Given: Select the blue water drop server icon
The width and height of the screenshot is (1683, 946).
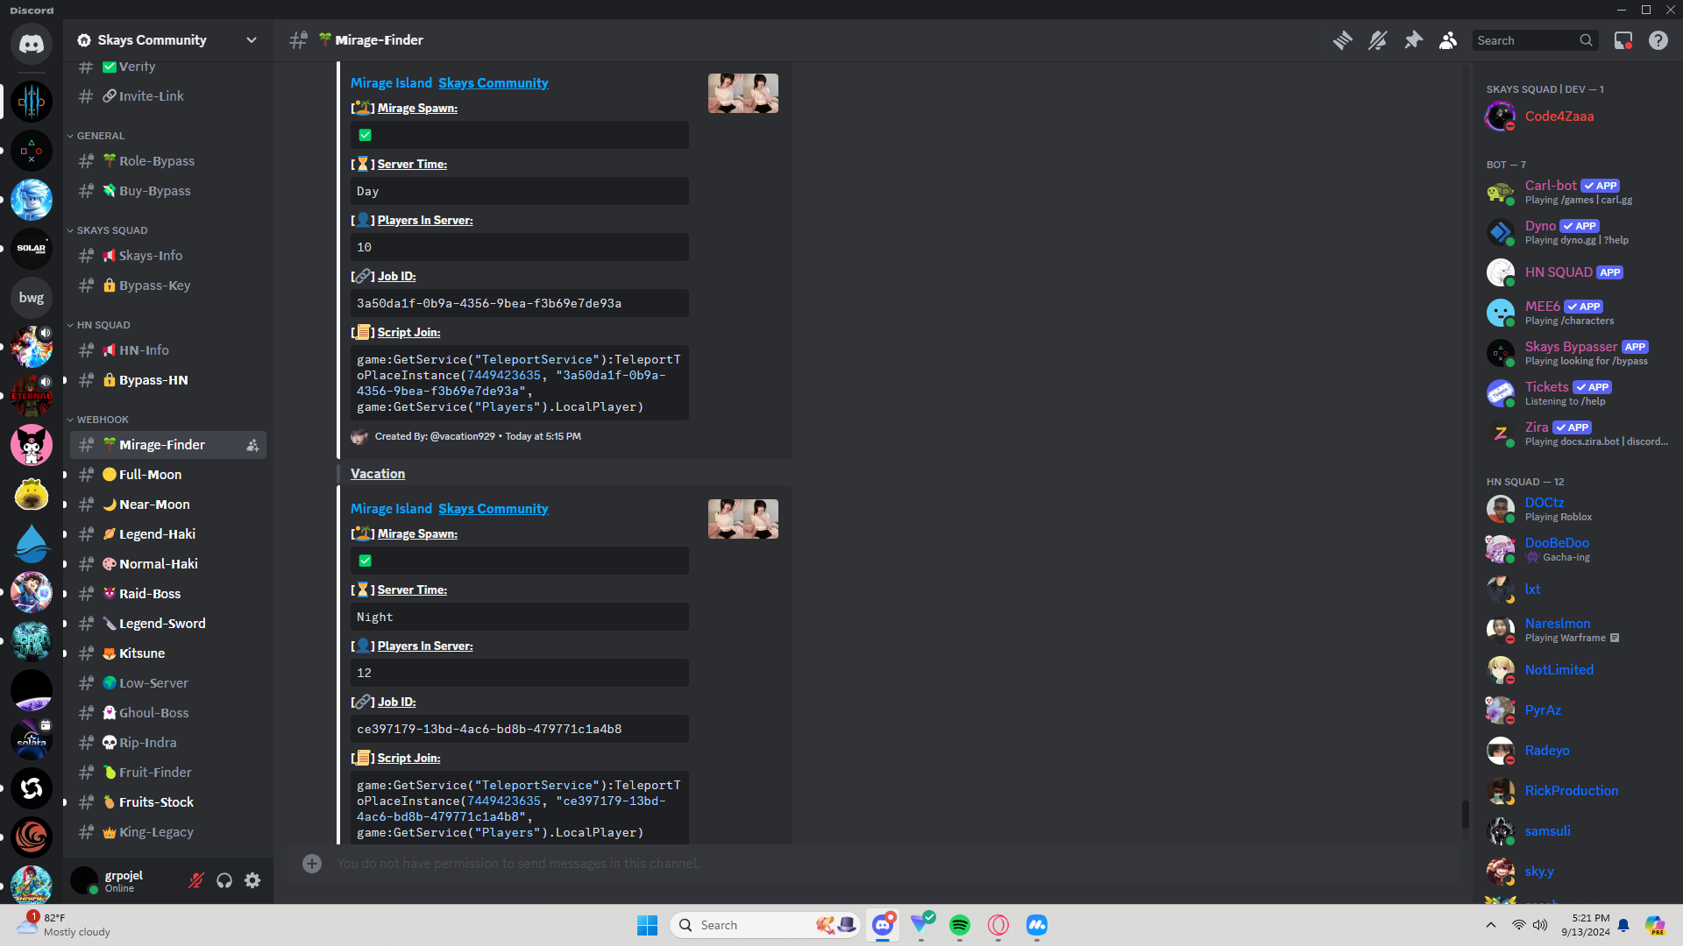Looking at the screenshot, I should [x=32, y=543].
